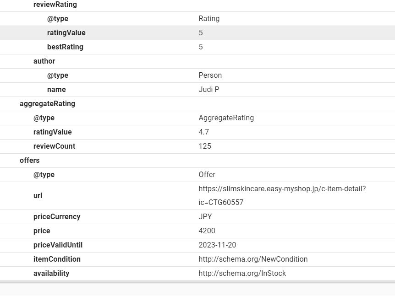
Task: Click the aggregateRating property label
Action: tap(47, 104)
